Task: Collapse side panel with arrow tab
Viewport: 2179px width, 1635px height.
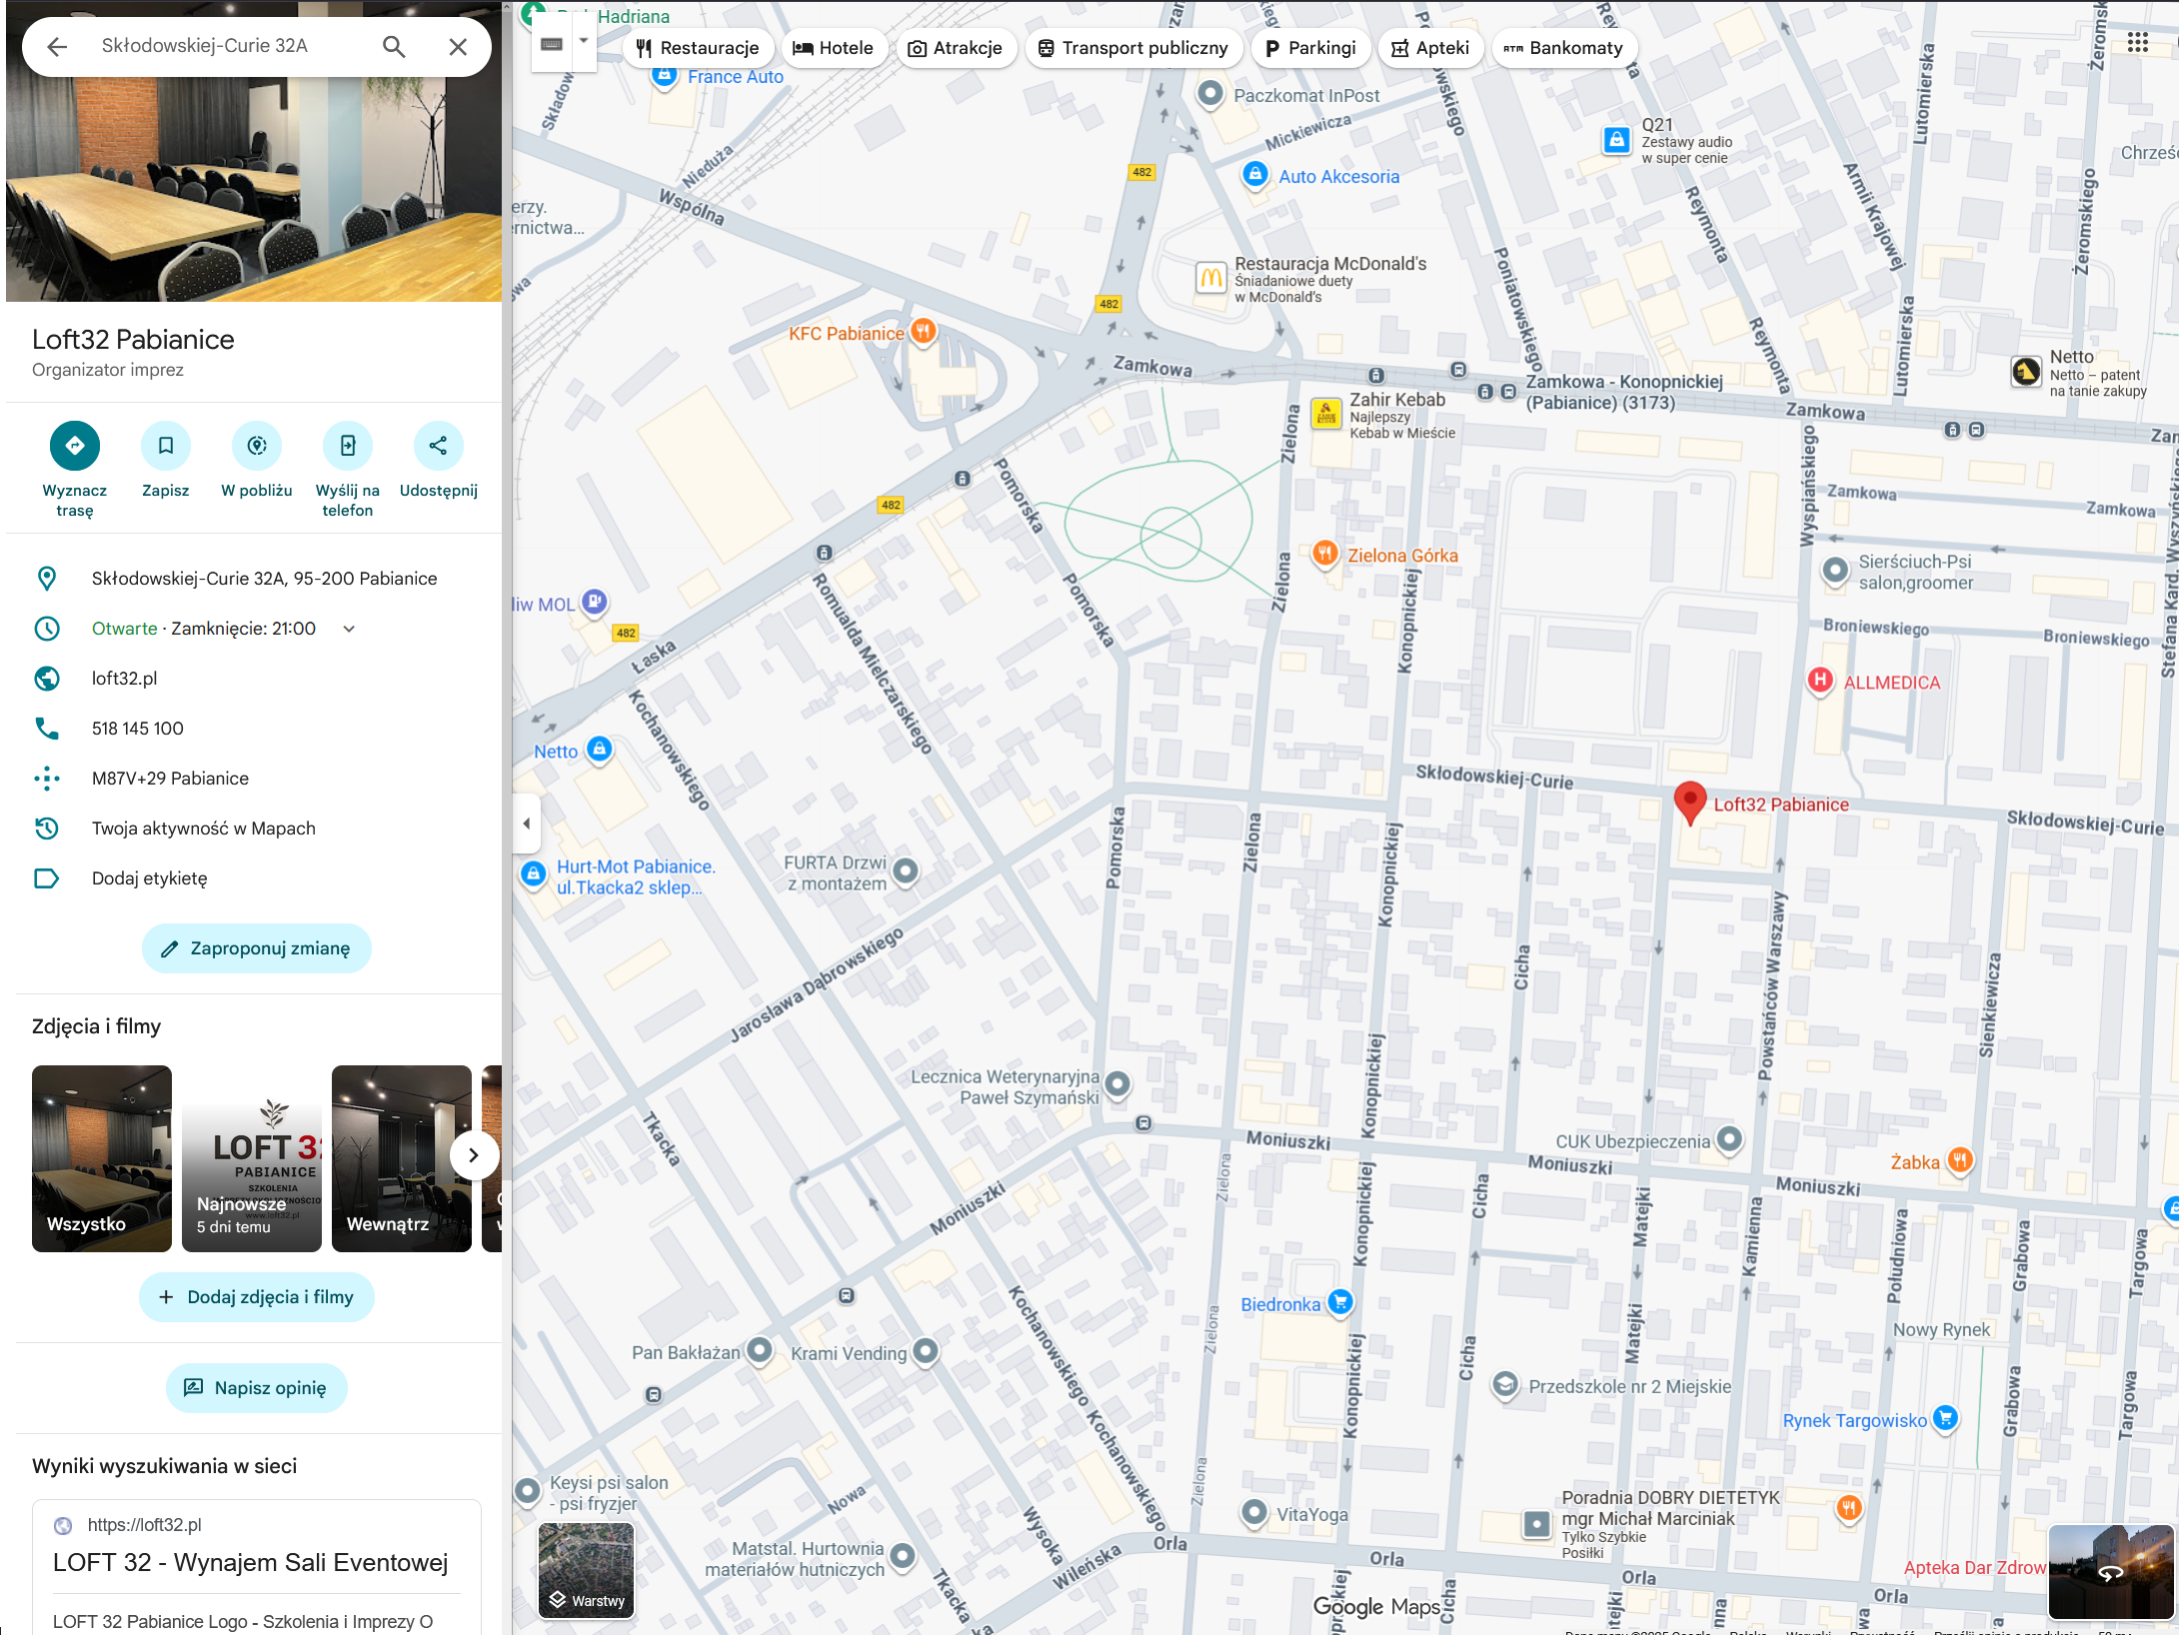Action: 527,823
